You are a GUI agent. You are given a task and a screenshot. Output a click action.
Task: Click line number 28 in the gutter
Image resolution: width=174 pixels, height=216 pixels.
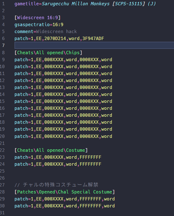[2, 192]
